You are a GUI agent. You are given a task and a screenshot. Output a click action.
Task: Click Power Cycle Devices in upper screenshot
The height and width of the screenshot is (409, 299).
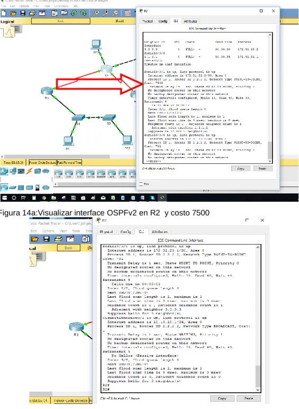coord(42,162)
